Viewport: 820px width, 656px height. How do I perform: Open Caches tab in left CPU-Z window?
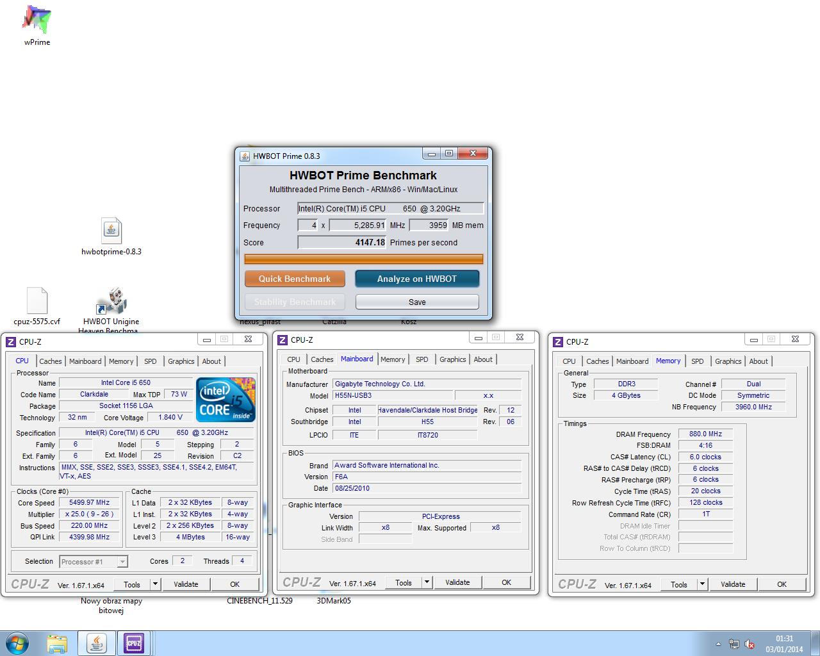coord(51,361)
